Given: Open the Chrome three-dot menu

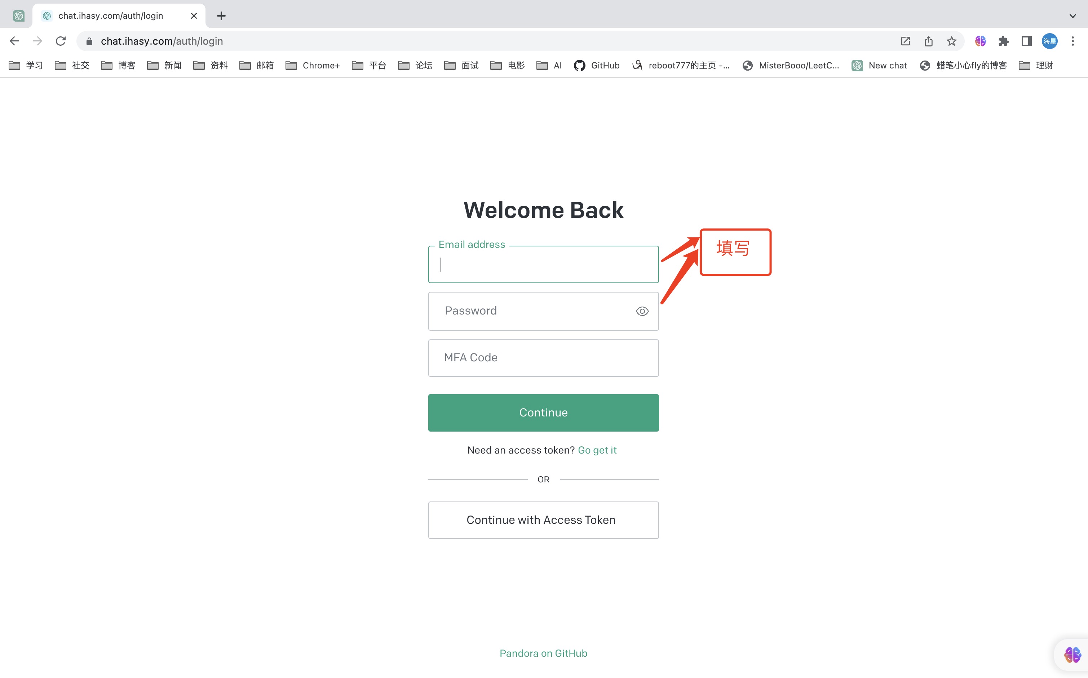Looking at the screenshot, I should 1072,41.
